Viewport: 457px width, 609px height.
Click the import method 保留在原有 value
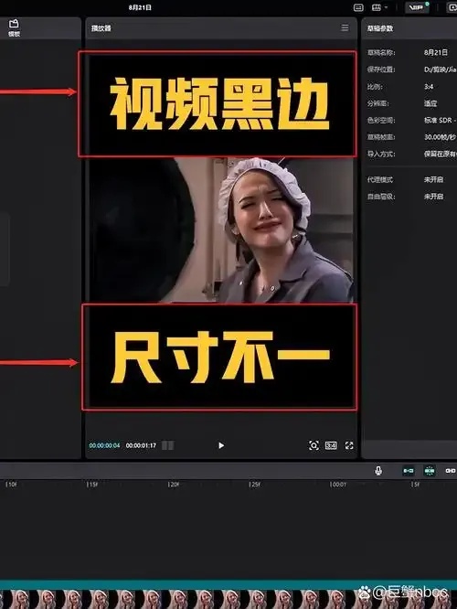coord(440,155)
